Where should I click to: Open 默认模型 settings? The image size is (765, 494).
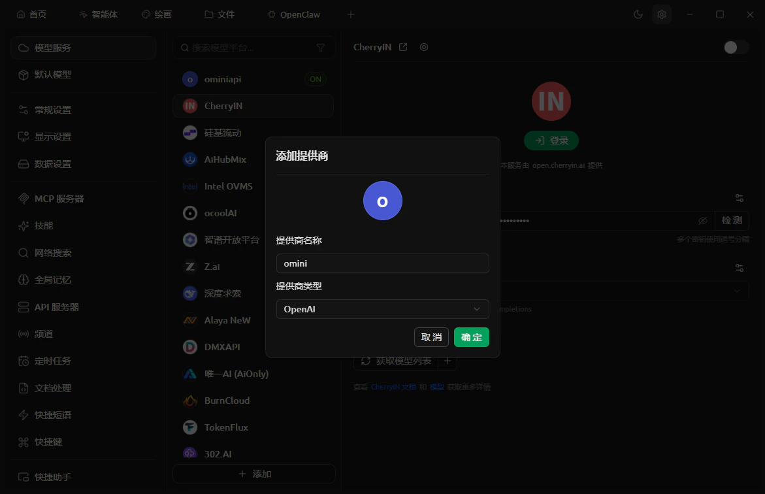tap(84, 74)
